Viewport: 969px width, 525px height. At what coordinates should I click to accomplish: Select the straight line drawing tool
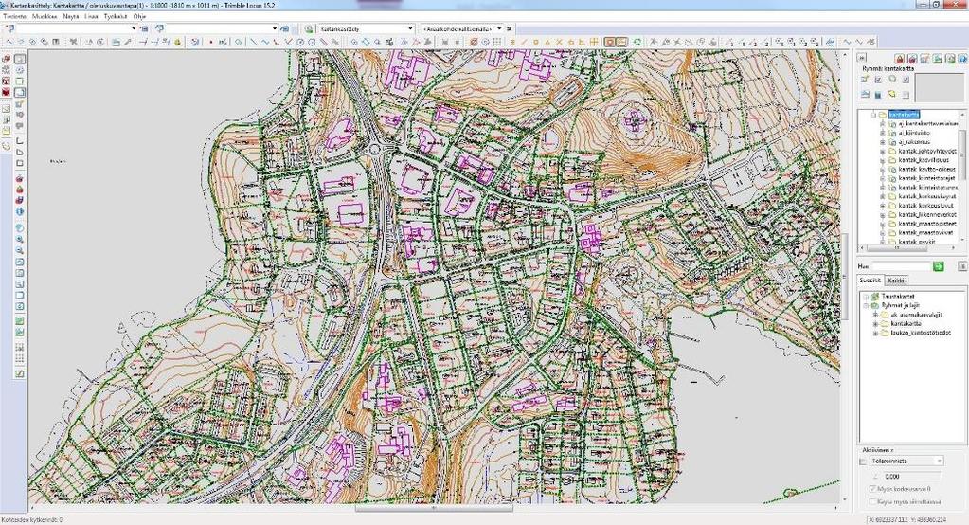click(x=253, y=42)
